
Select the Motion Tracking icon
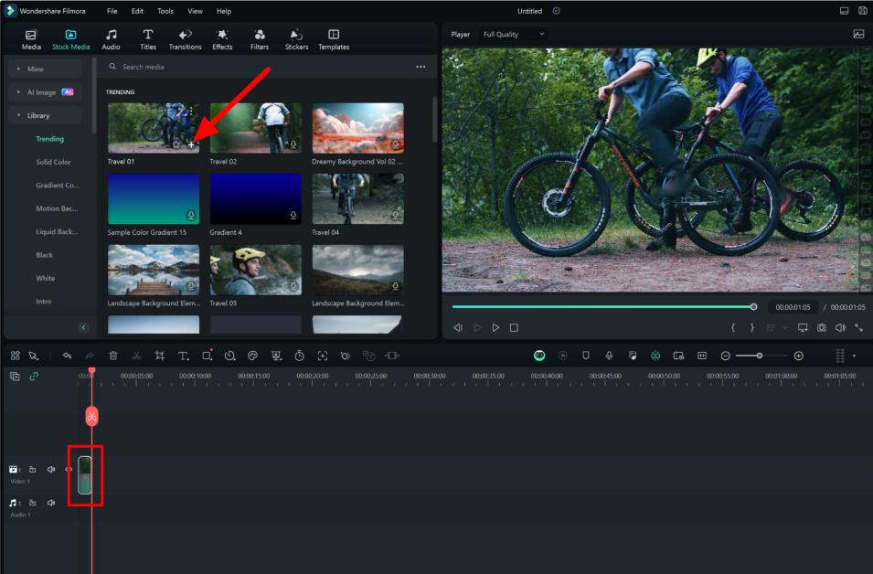[323, 356]
